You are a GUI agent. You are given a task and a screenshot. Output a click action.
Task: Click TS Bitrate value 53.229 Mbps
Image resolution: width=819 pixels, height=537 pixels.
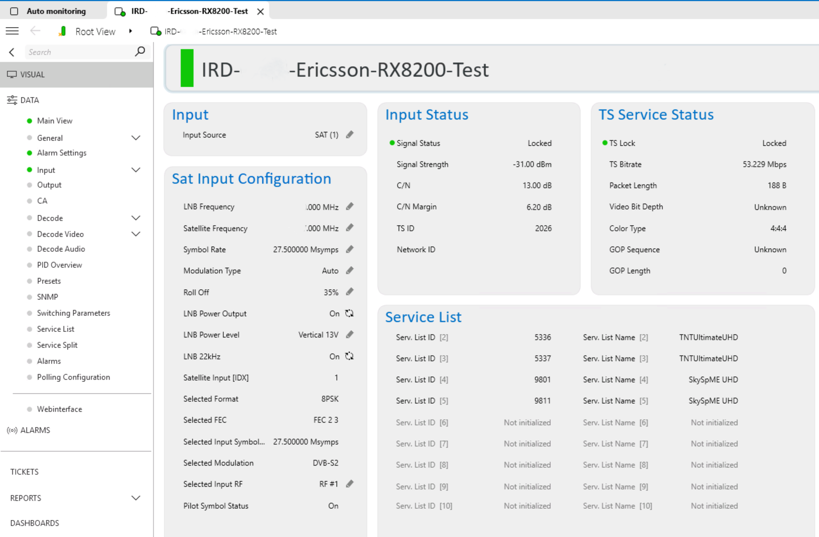coord(764,164)
